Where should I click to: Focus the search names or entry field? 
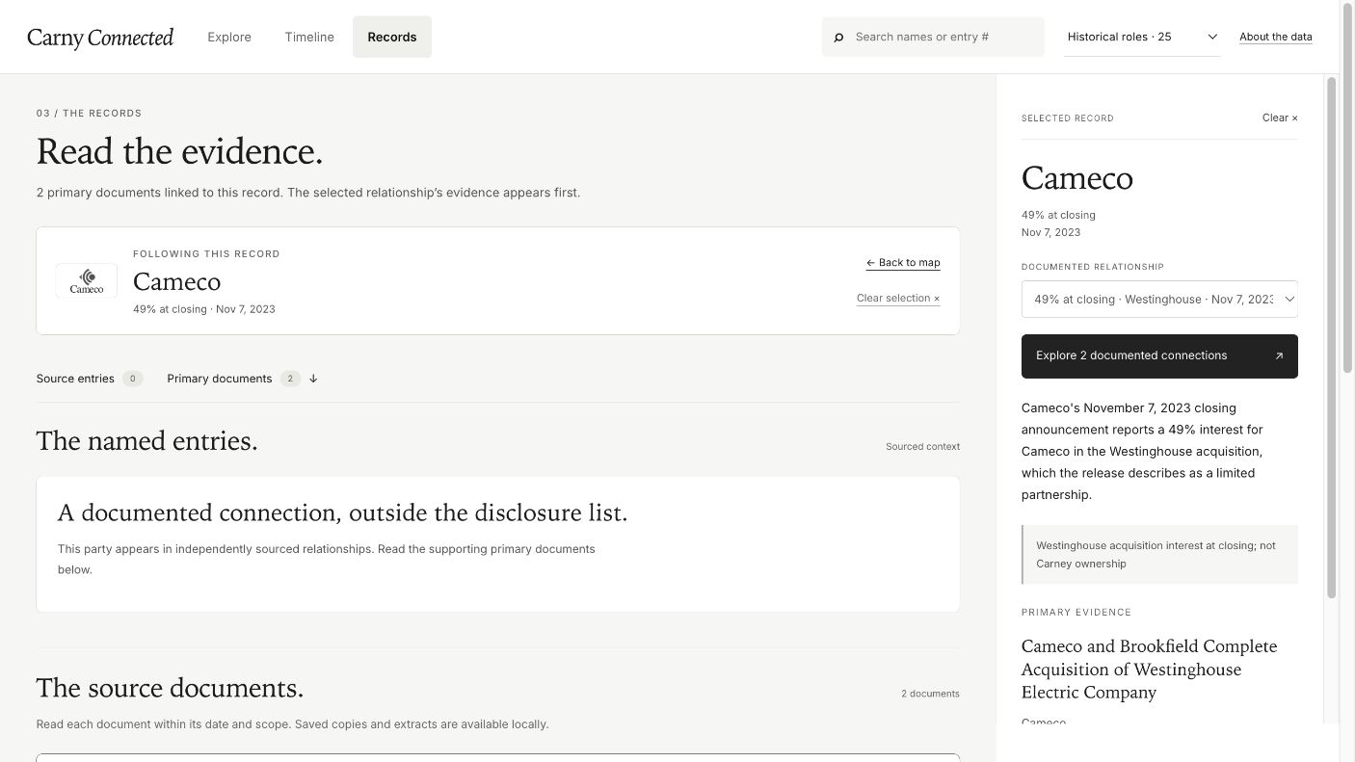933,37
